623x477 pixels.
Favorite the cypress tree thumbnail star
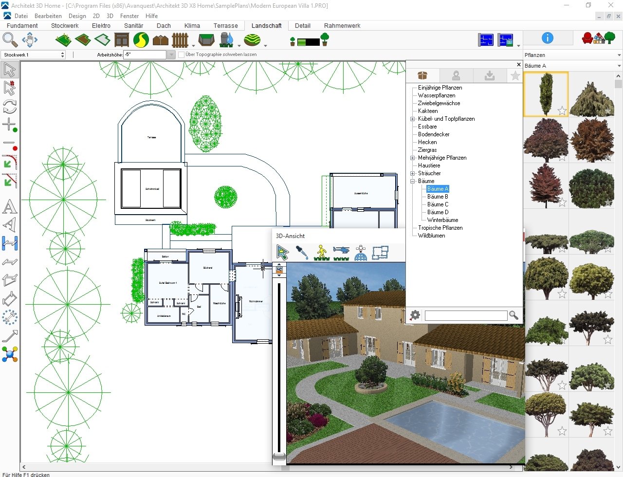click(x=562, y=111)
